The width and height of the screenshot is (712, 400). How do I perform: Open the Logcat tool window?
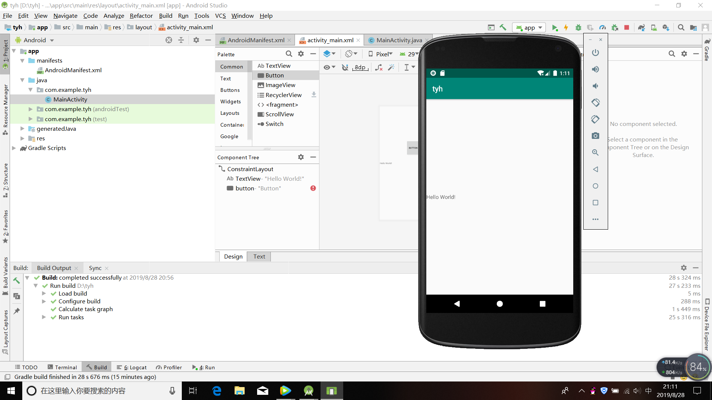pos(132,367)
